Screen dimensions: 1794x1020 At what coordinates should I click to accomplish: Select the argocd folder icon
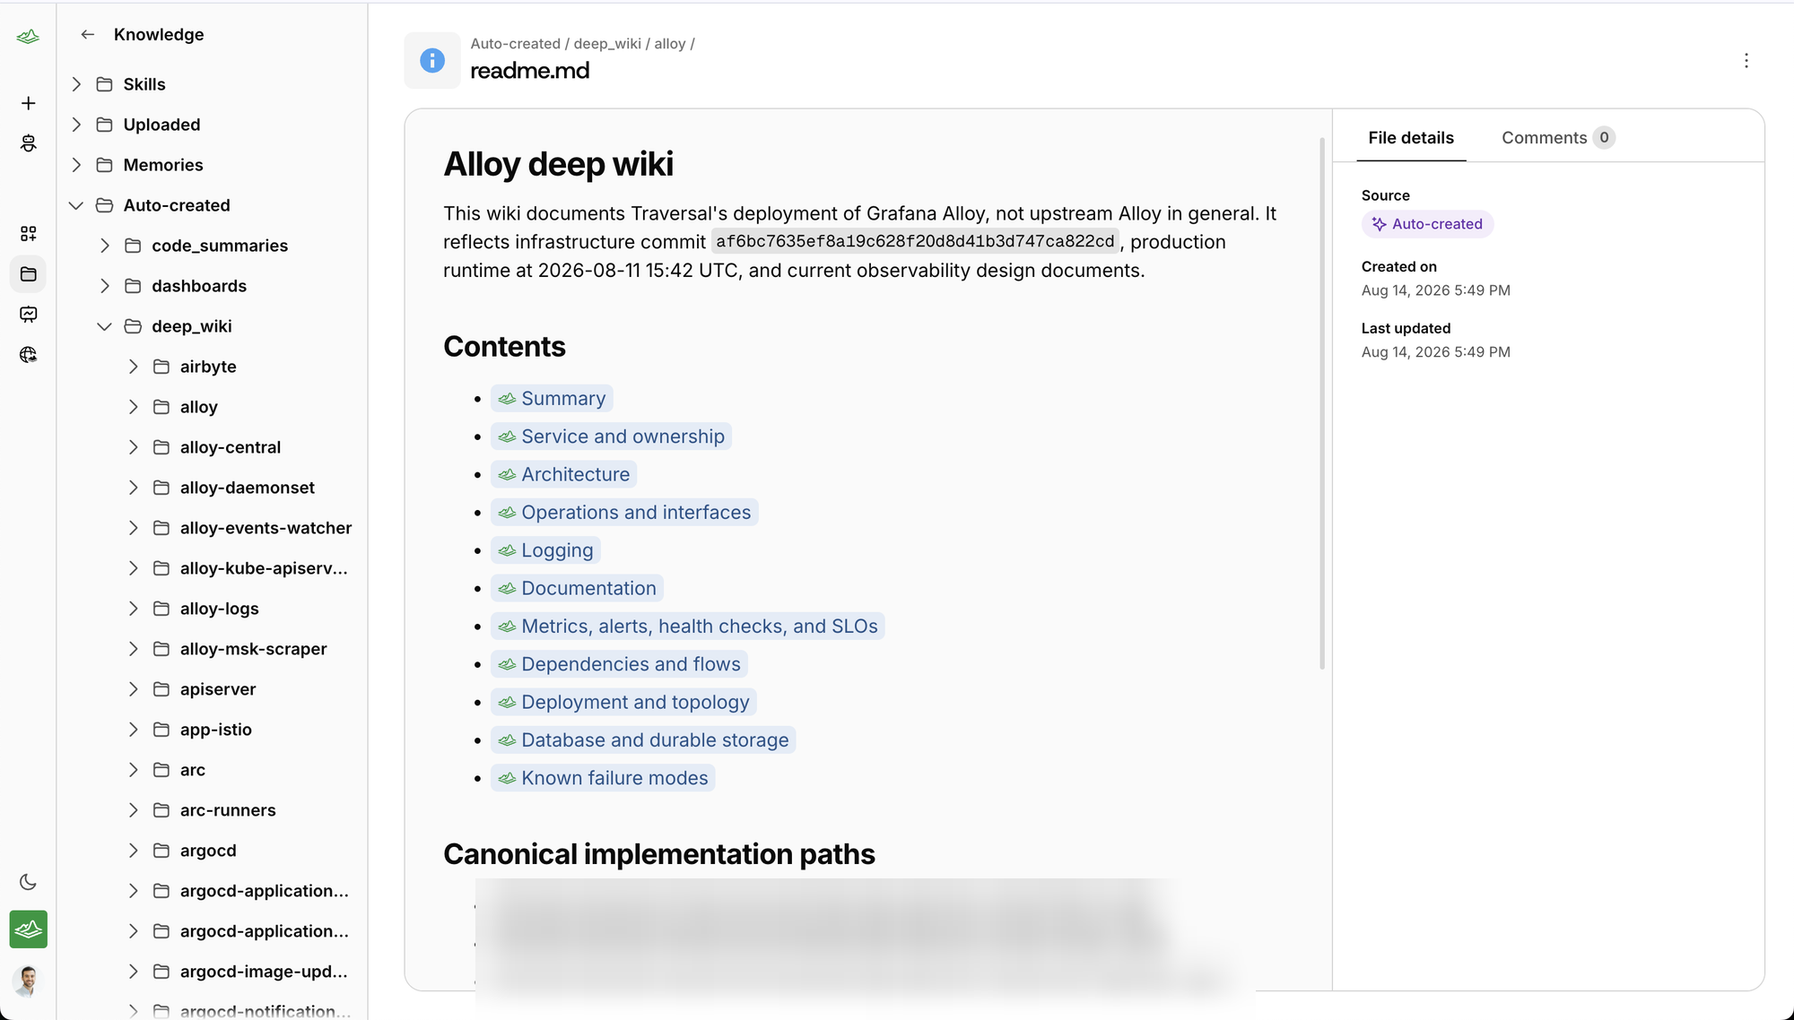pos(161,851)
